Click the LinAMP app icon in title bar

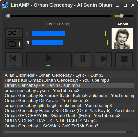pyautogui.click(x=5, y=5)
